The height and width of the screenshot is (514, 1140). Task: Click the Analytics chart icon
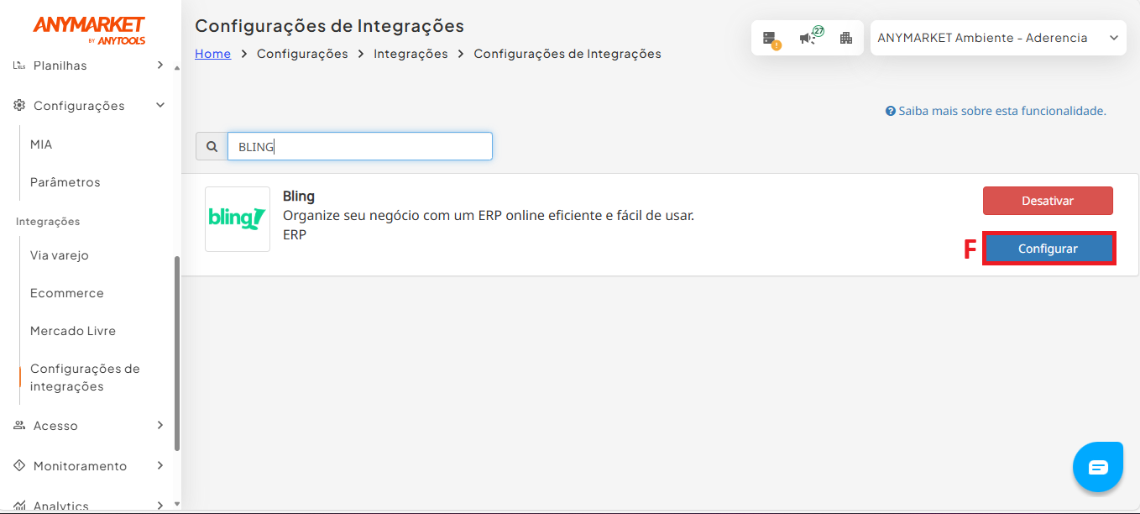click(x=19, y=506)
